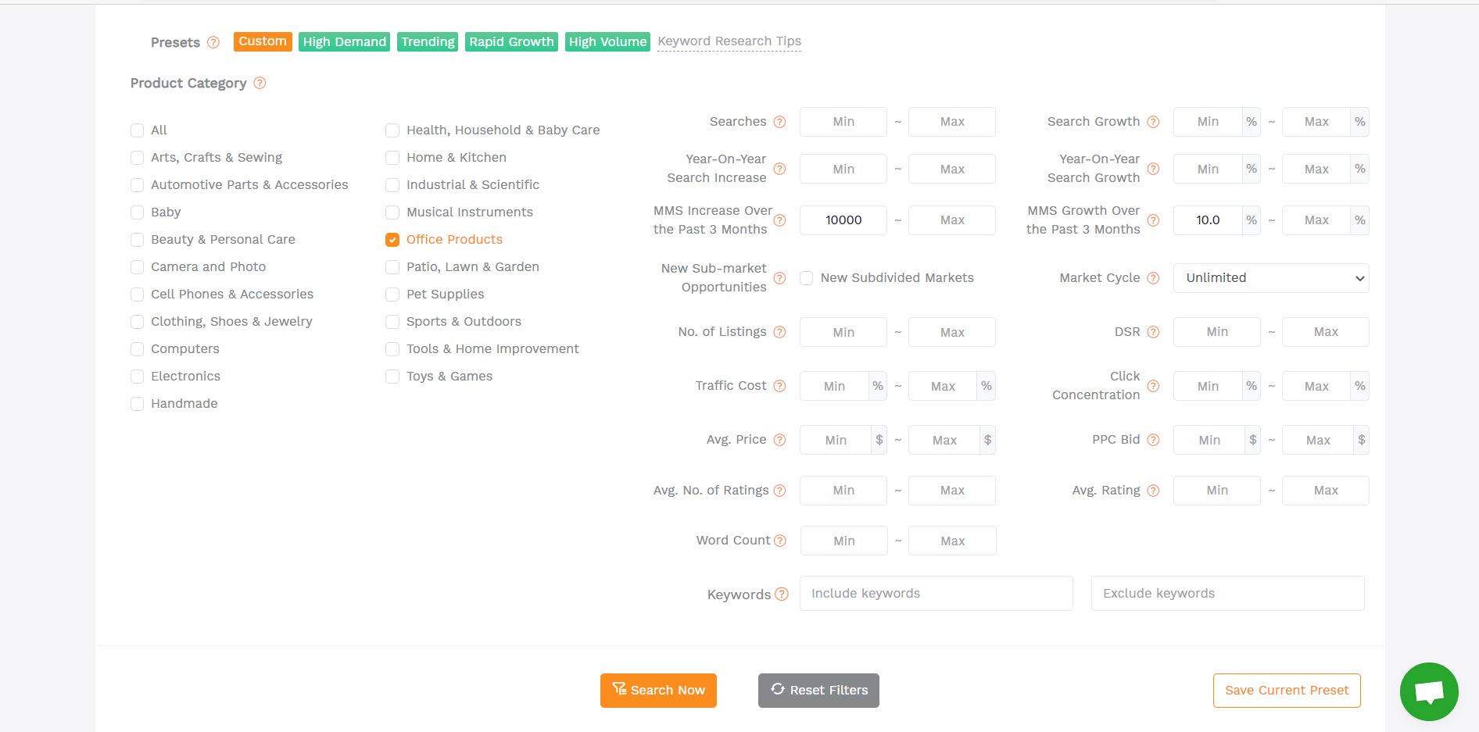Click help icon beside PPC Bid
This screenshot has width=1479, height=732.
(1153, 440)
